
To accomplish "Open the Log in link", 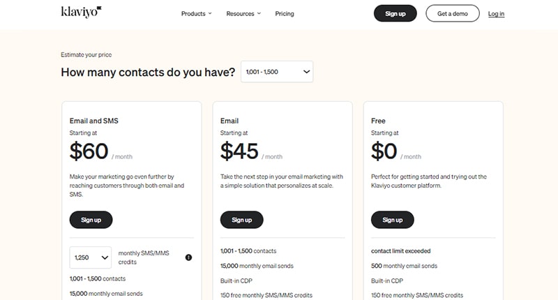I will pos(496,13).
